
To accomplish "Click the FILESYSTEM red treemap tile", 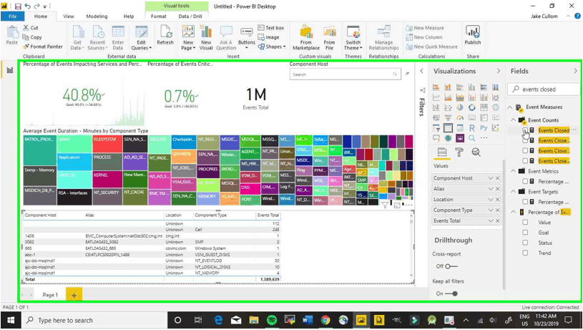I will (x=107, y=144).
